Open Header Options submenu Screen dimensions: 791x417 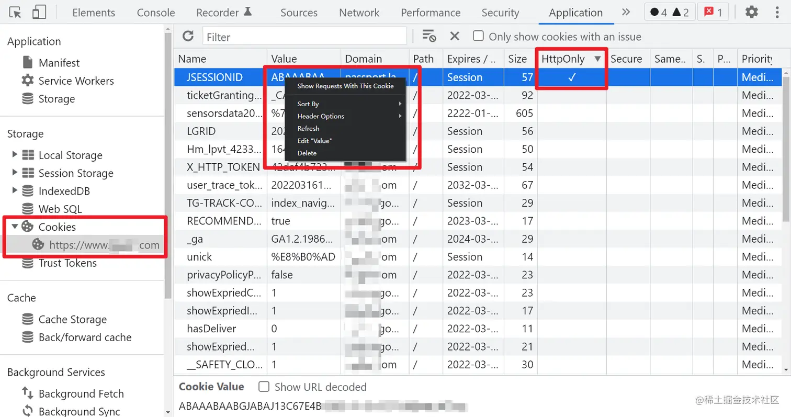tap(345, 116)
